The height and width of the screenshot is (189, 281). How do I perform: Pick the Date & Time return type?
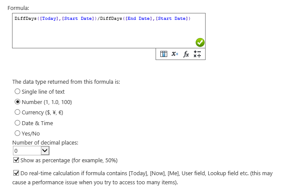click(x=17, y=123)
